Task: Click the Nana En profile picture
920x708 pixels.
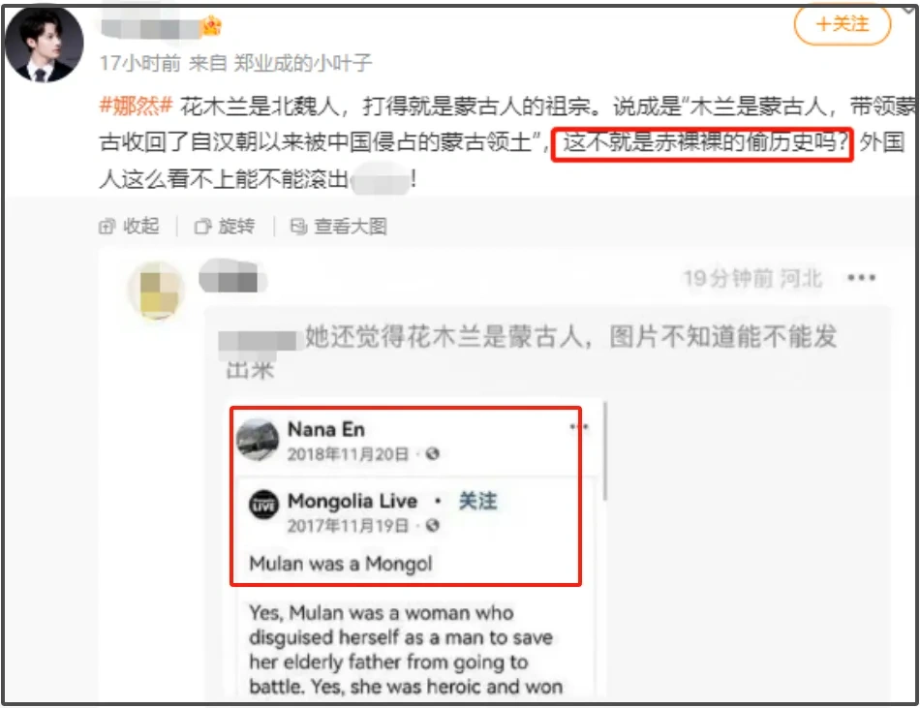Action: 258,440
